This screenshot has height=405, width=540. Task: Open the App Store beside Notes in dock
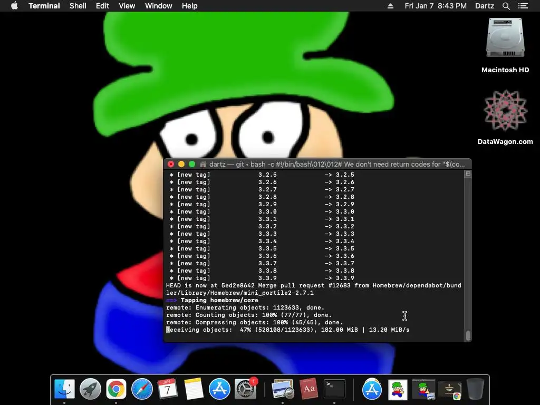point(219,389)
